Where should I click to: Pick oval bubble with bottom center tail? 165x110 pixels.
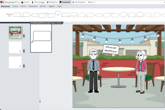123,15
